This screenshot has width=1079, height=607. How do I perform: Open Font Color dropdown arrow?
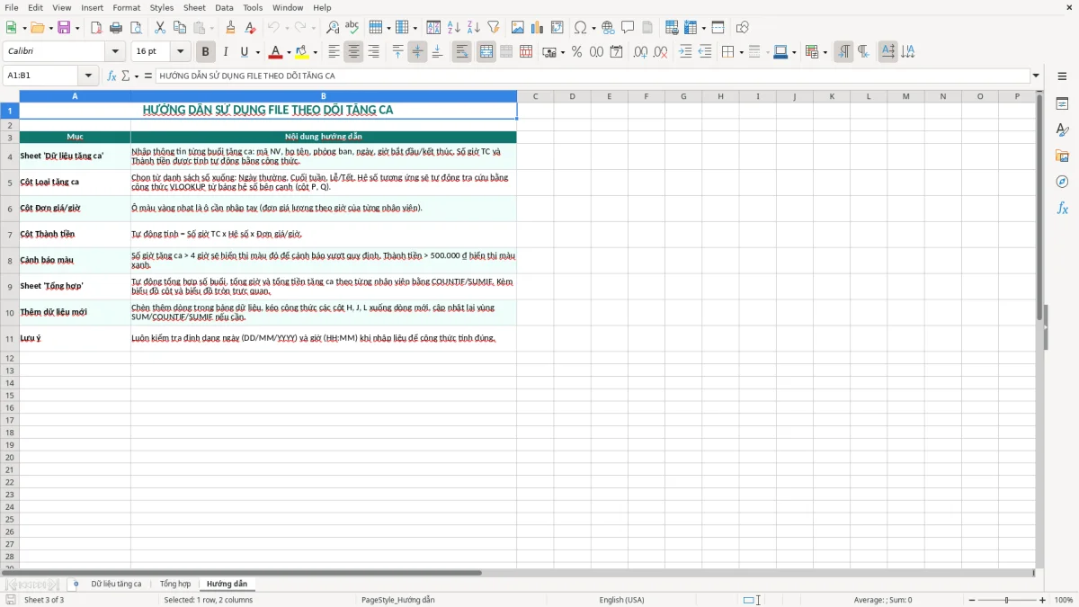coord(289,52)
